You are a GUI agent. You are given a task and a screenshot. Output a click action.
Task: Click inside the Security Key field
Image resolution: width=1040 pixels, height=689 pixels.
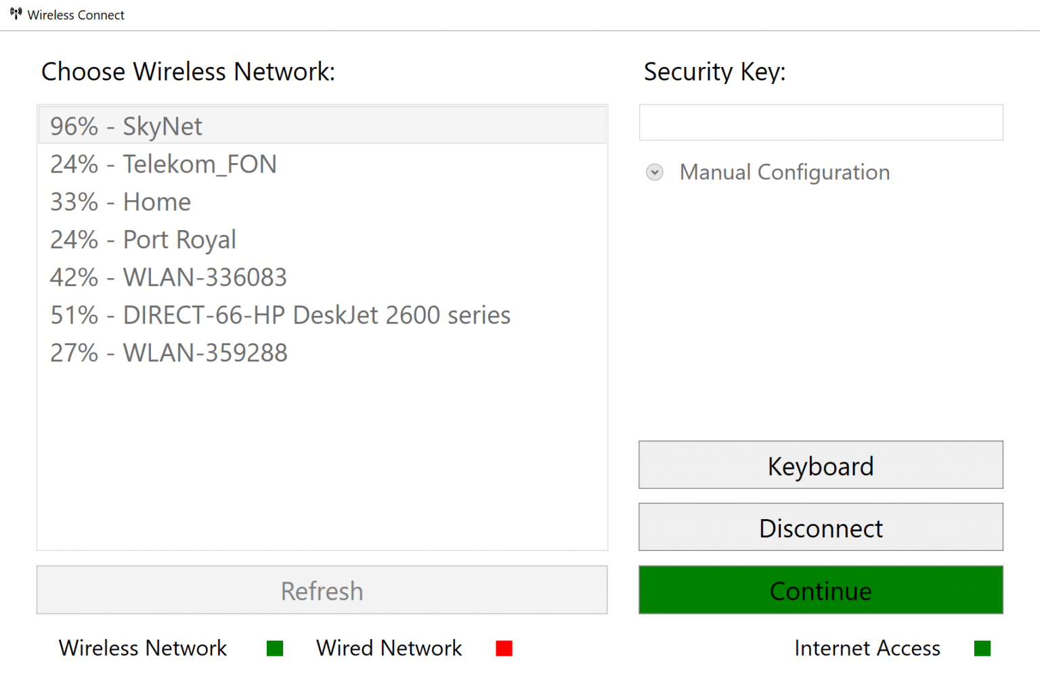820,123
